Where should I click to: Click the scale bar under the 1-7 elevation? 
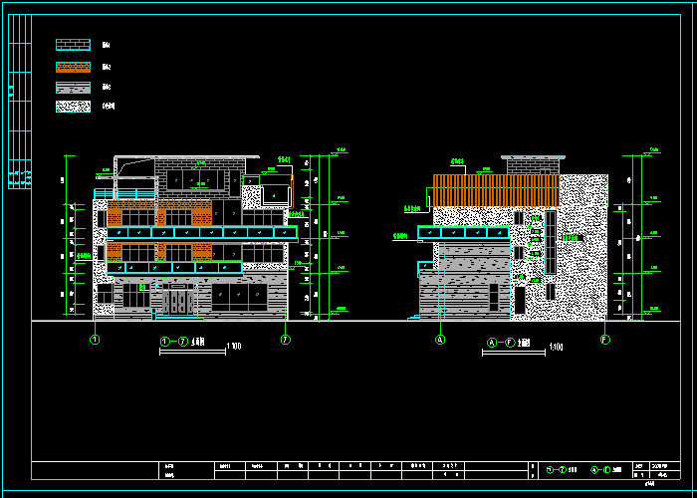coord(192,352)
